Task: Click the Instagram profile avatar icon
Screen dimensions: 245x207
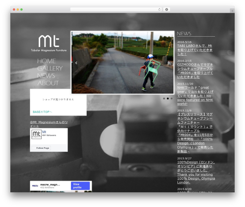Action: 35,186
